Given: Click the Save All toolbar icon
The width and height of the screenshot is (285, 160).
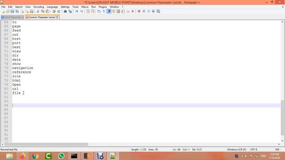Looking at the screenshot, I should 17,12.
